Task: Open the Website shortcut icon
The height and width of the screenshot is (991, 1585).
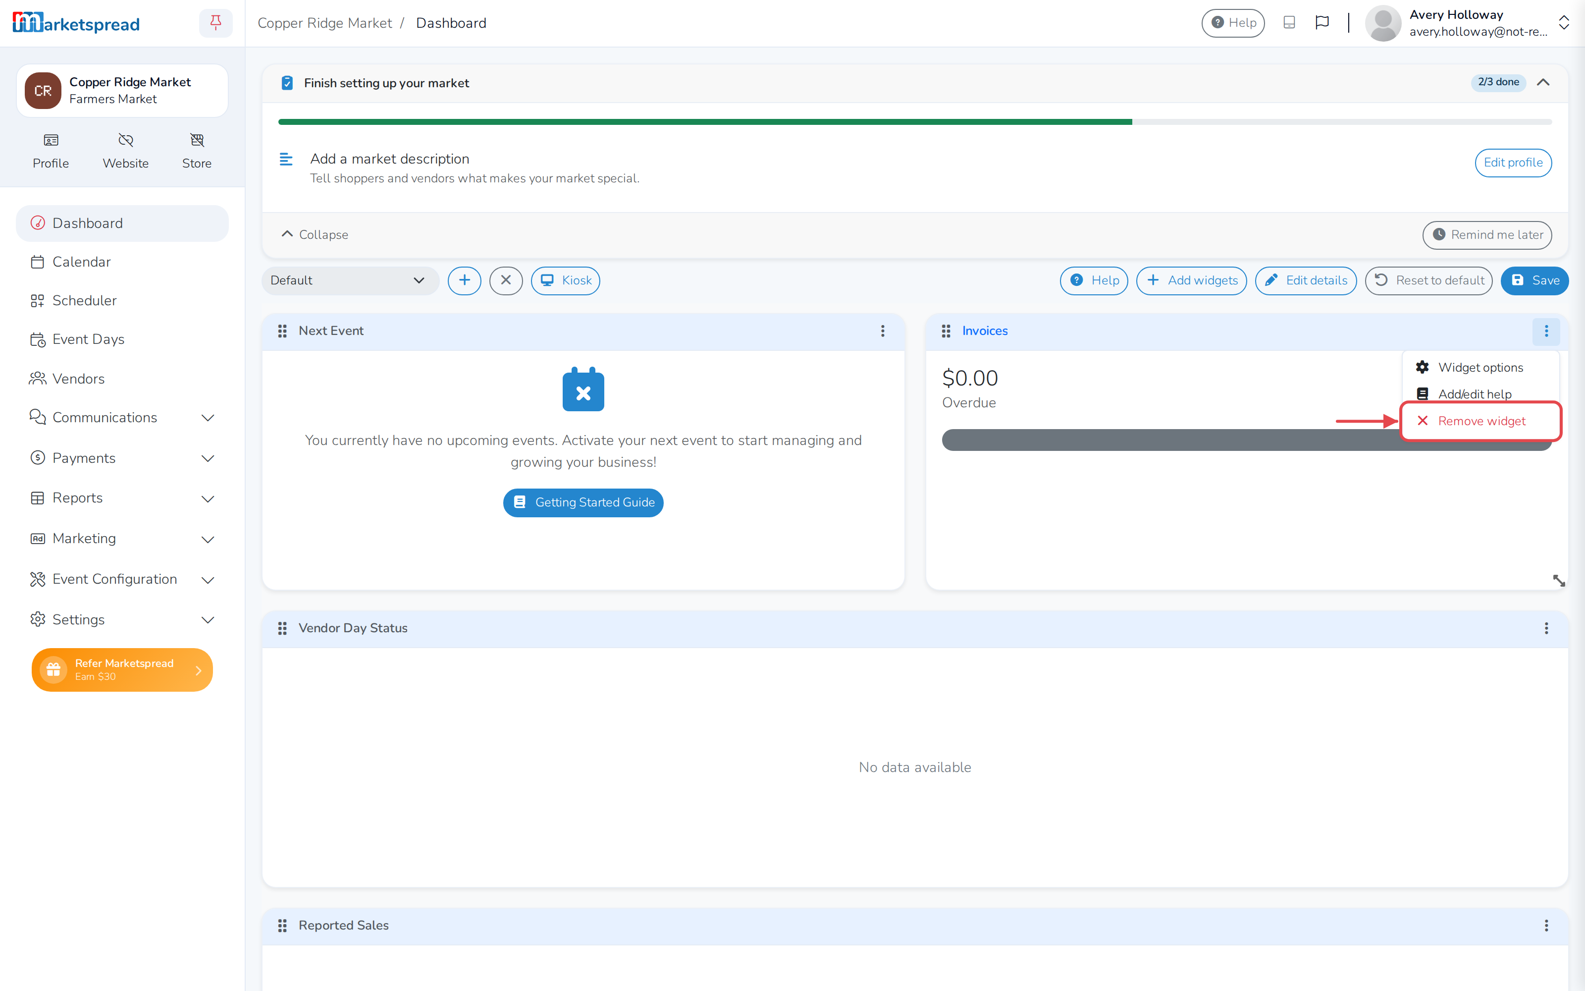Action: 126,152
